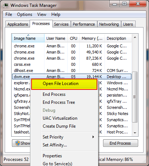Open the Help menu
This screenshot has height=166, width=149.
pos(56,14)
